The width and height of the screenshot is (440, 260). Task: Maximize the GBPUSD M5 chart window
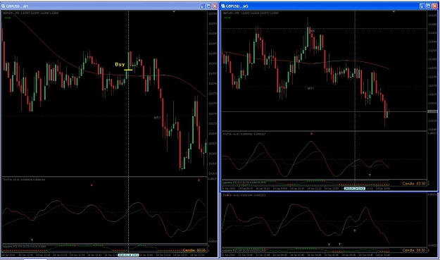[429, 6]
